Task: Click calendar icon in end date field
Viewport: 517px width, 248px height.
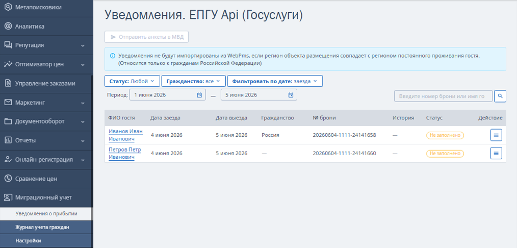Action: coord(291,95)
